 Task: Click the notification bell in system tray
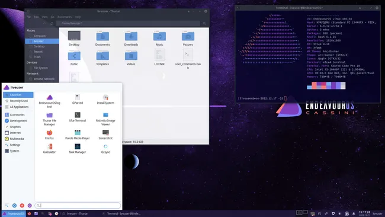(354, 213)
